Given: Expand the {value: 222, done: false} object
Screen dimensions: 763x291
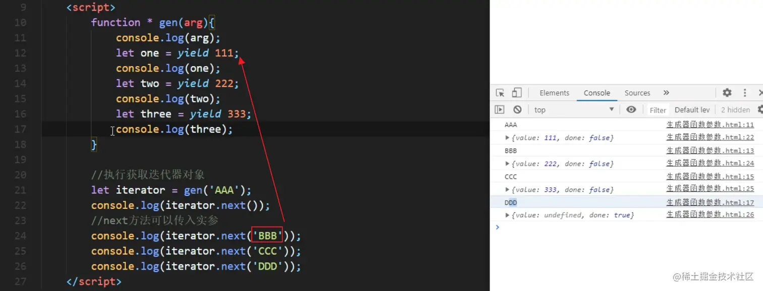Looking at the screenshot, I should click(507, 164).
